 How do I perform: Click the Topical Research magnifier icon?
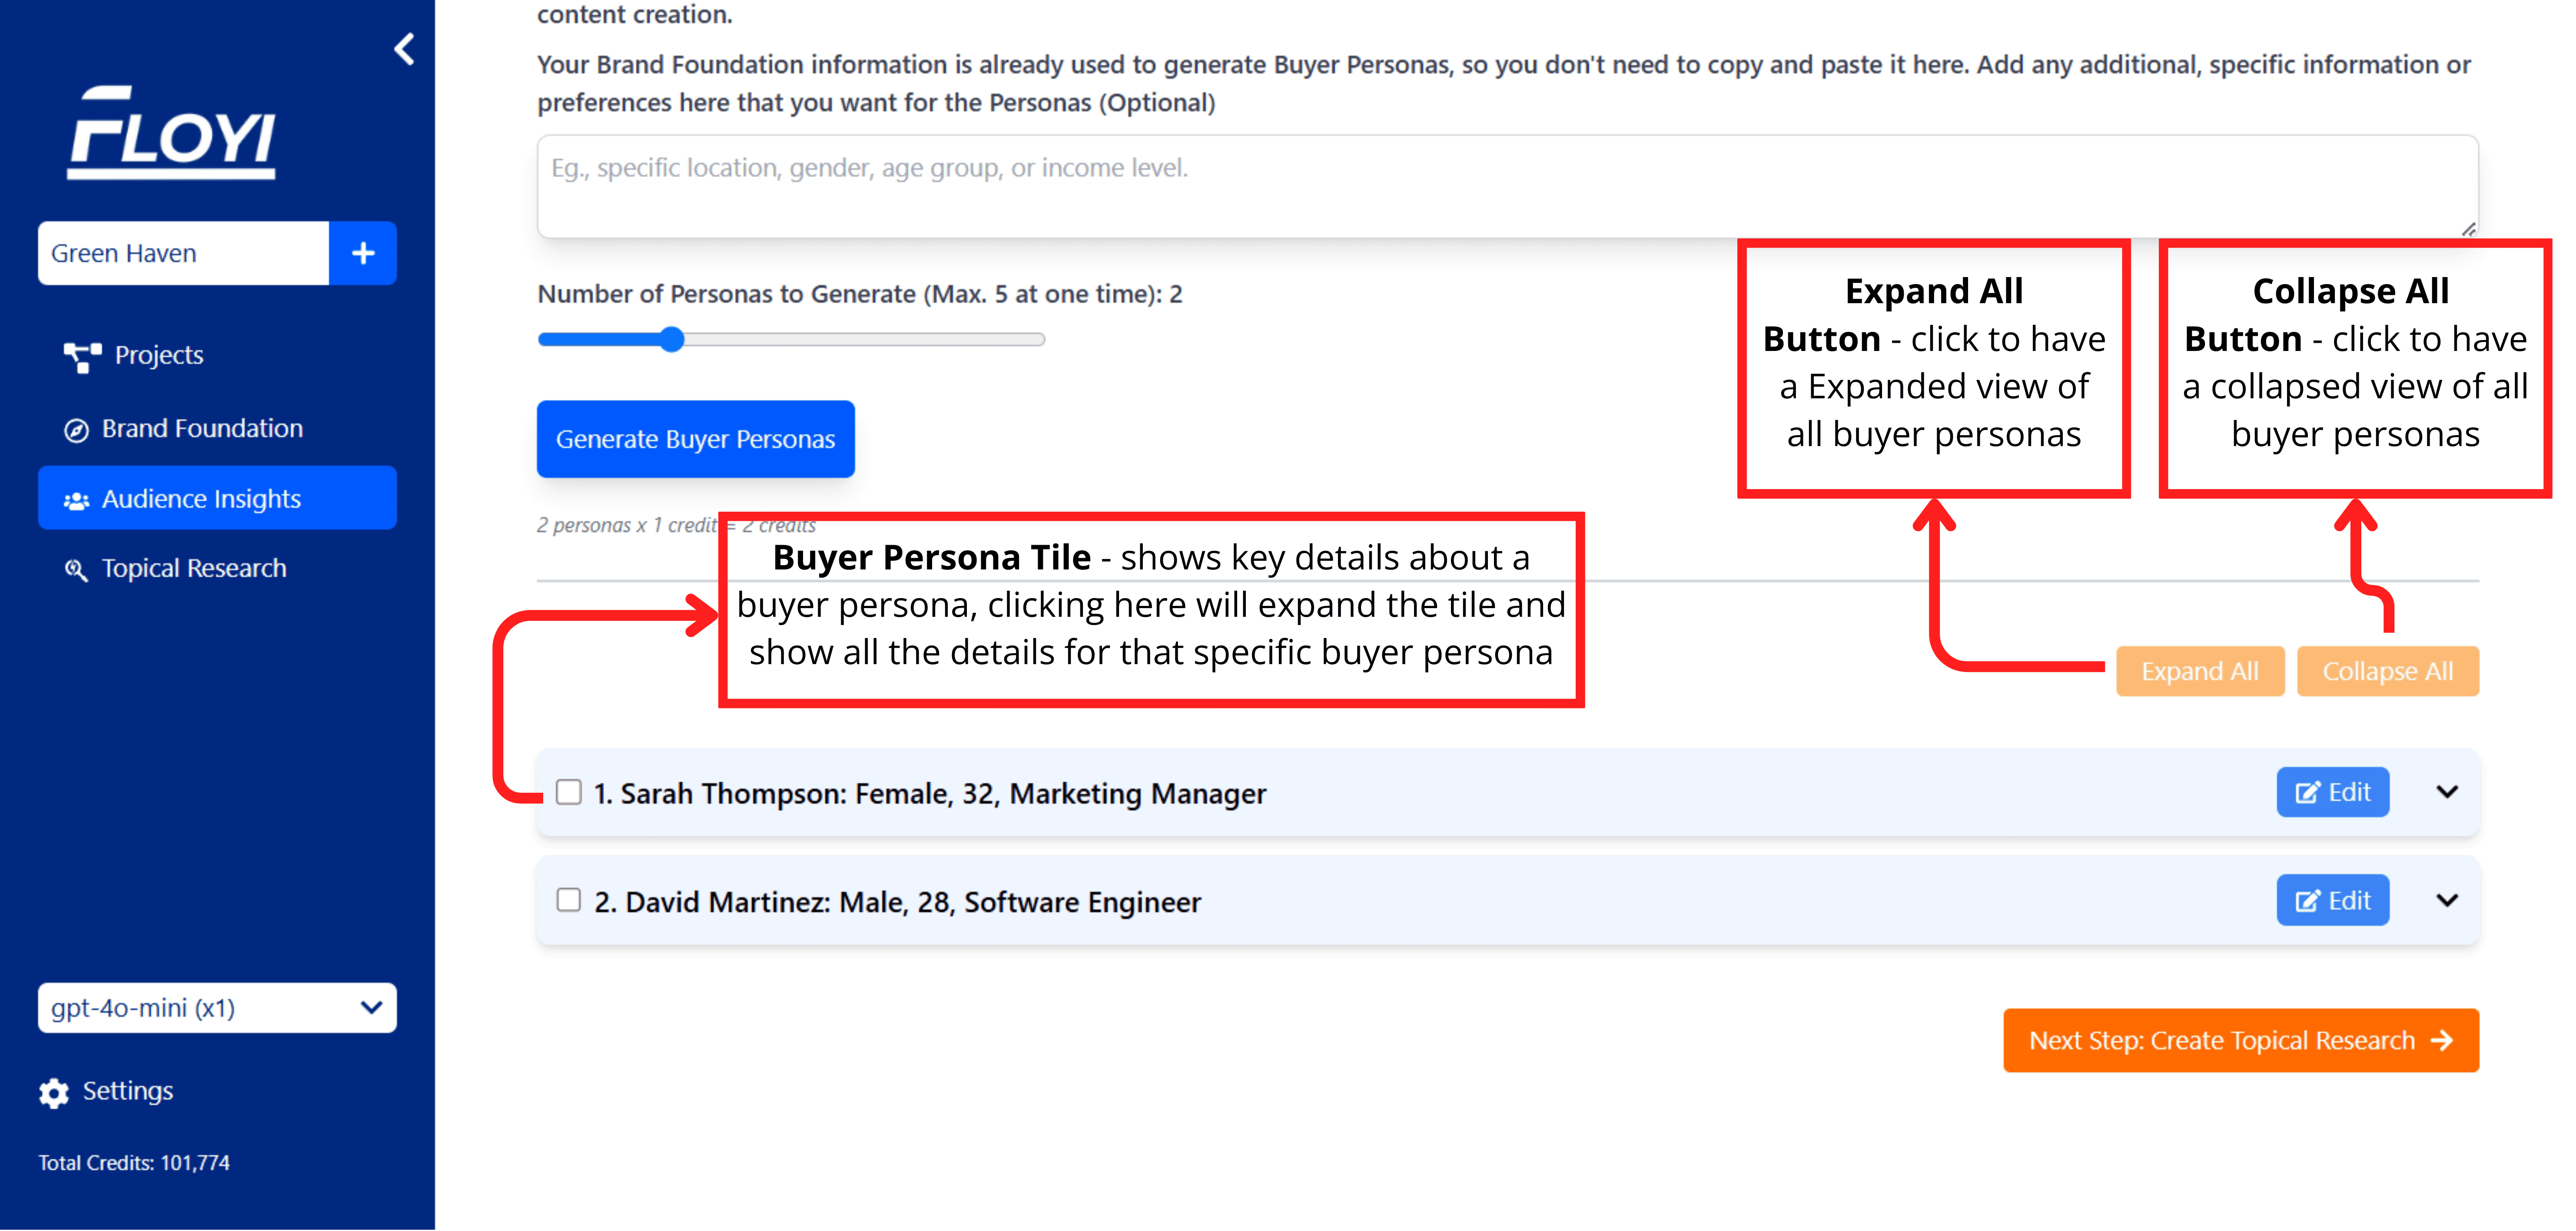(x=76, y=570)
